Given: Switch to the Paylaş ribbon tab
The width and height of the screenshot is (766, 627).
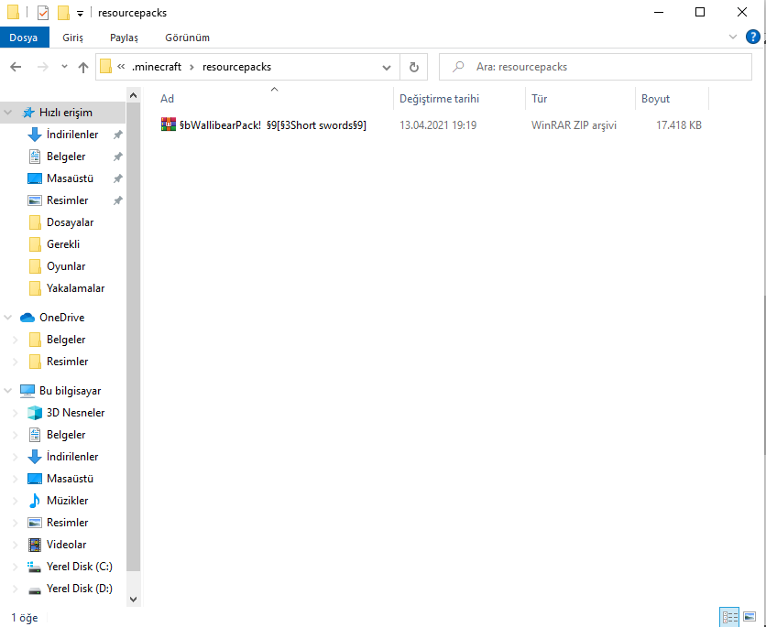Looking at the screenshot, I should click(124, 38).
